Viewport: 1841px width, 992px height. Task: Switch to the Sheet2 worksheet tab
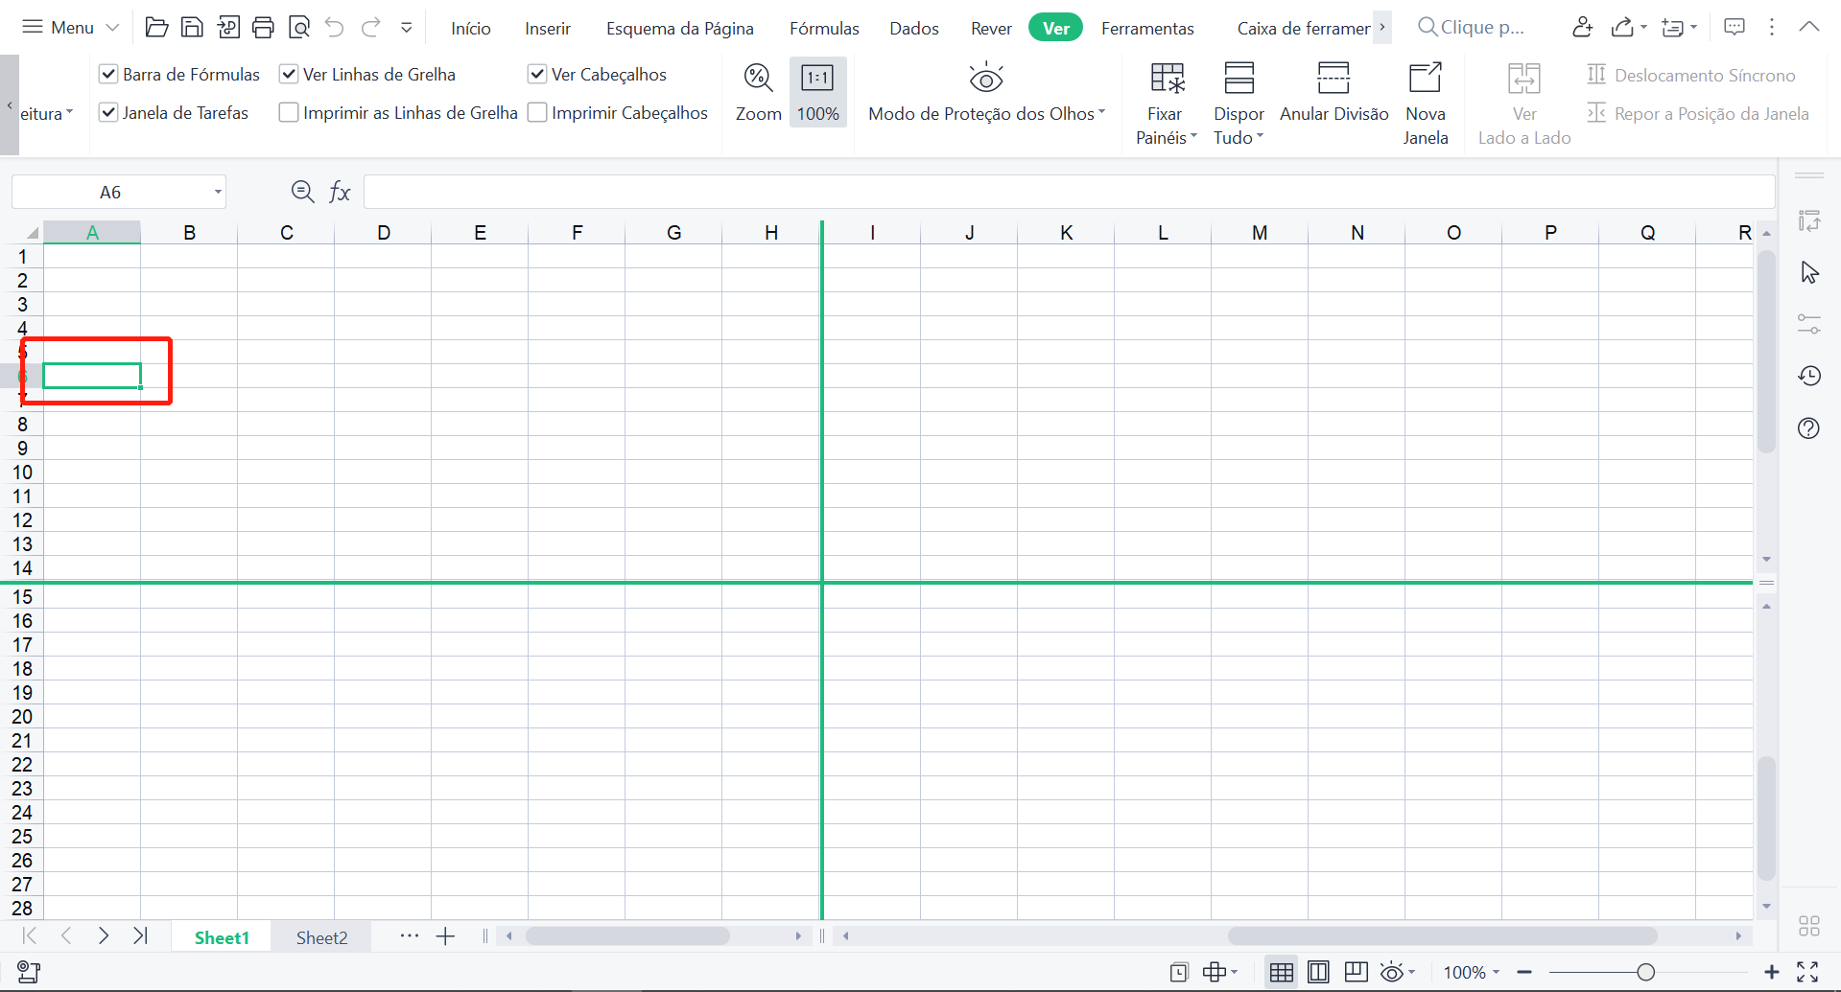click(x=321, y=937)
